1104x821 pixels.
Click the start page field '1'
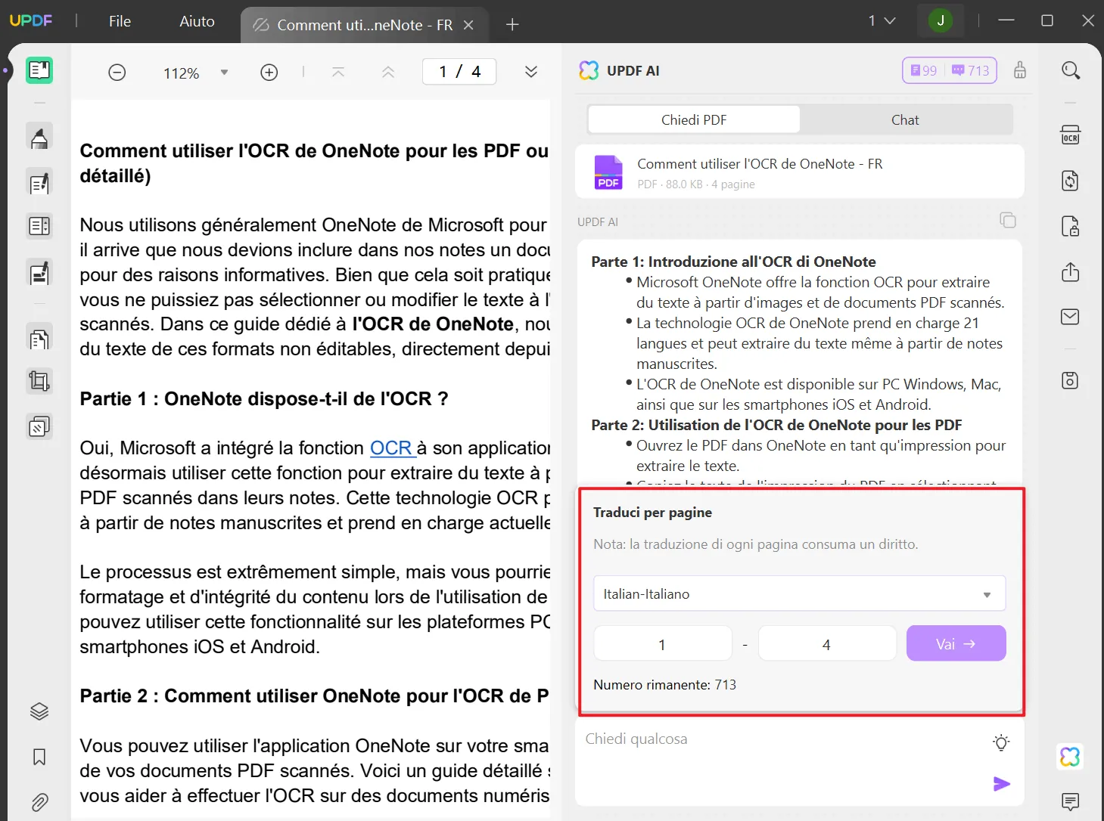tap(662, 644)
